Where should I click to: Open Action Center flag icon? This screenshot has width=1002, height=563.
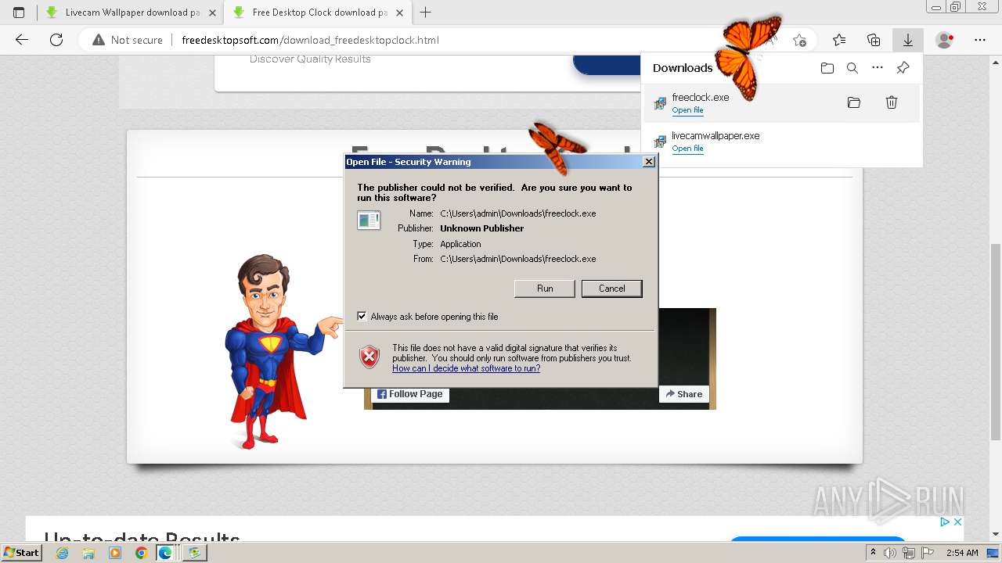tap(926, 553)
